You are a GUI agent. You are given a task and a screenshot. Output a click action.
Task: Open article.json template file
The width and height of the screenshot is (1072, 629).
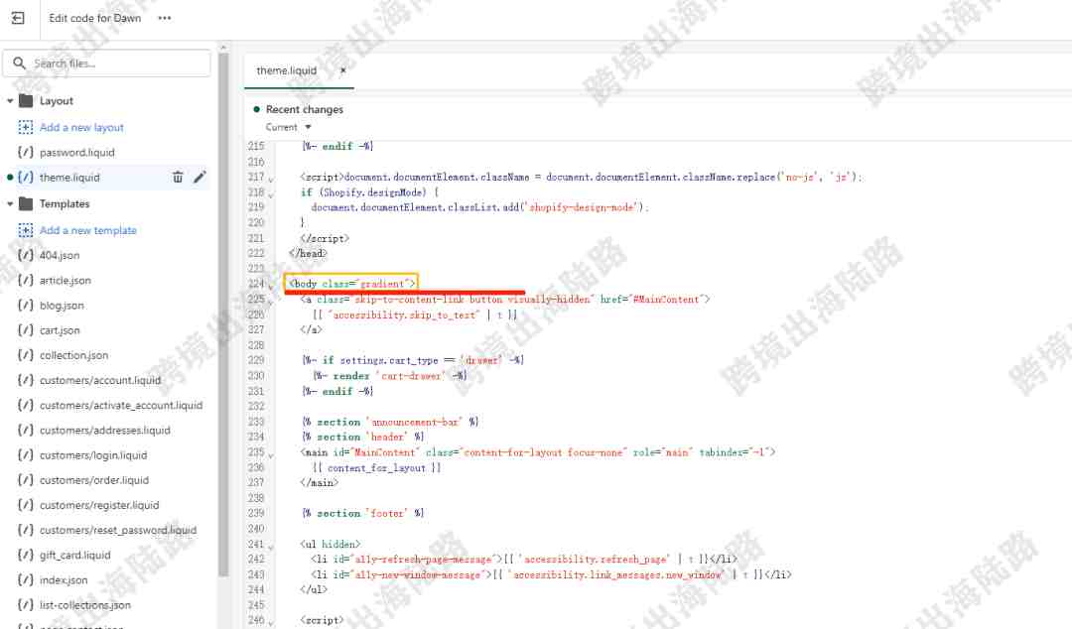(x=65, y=281)
